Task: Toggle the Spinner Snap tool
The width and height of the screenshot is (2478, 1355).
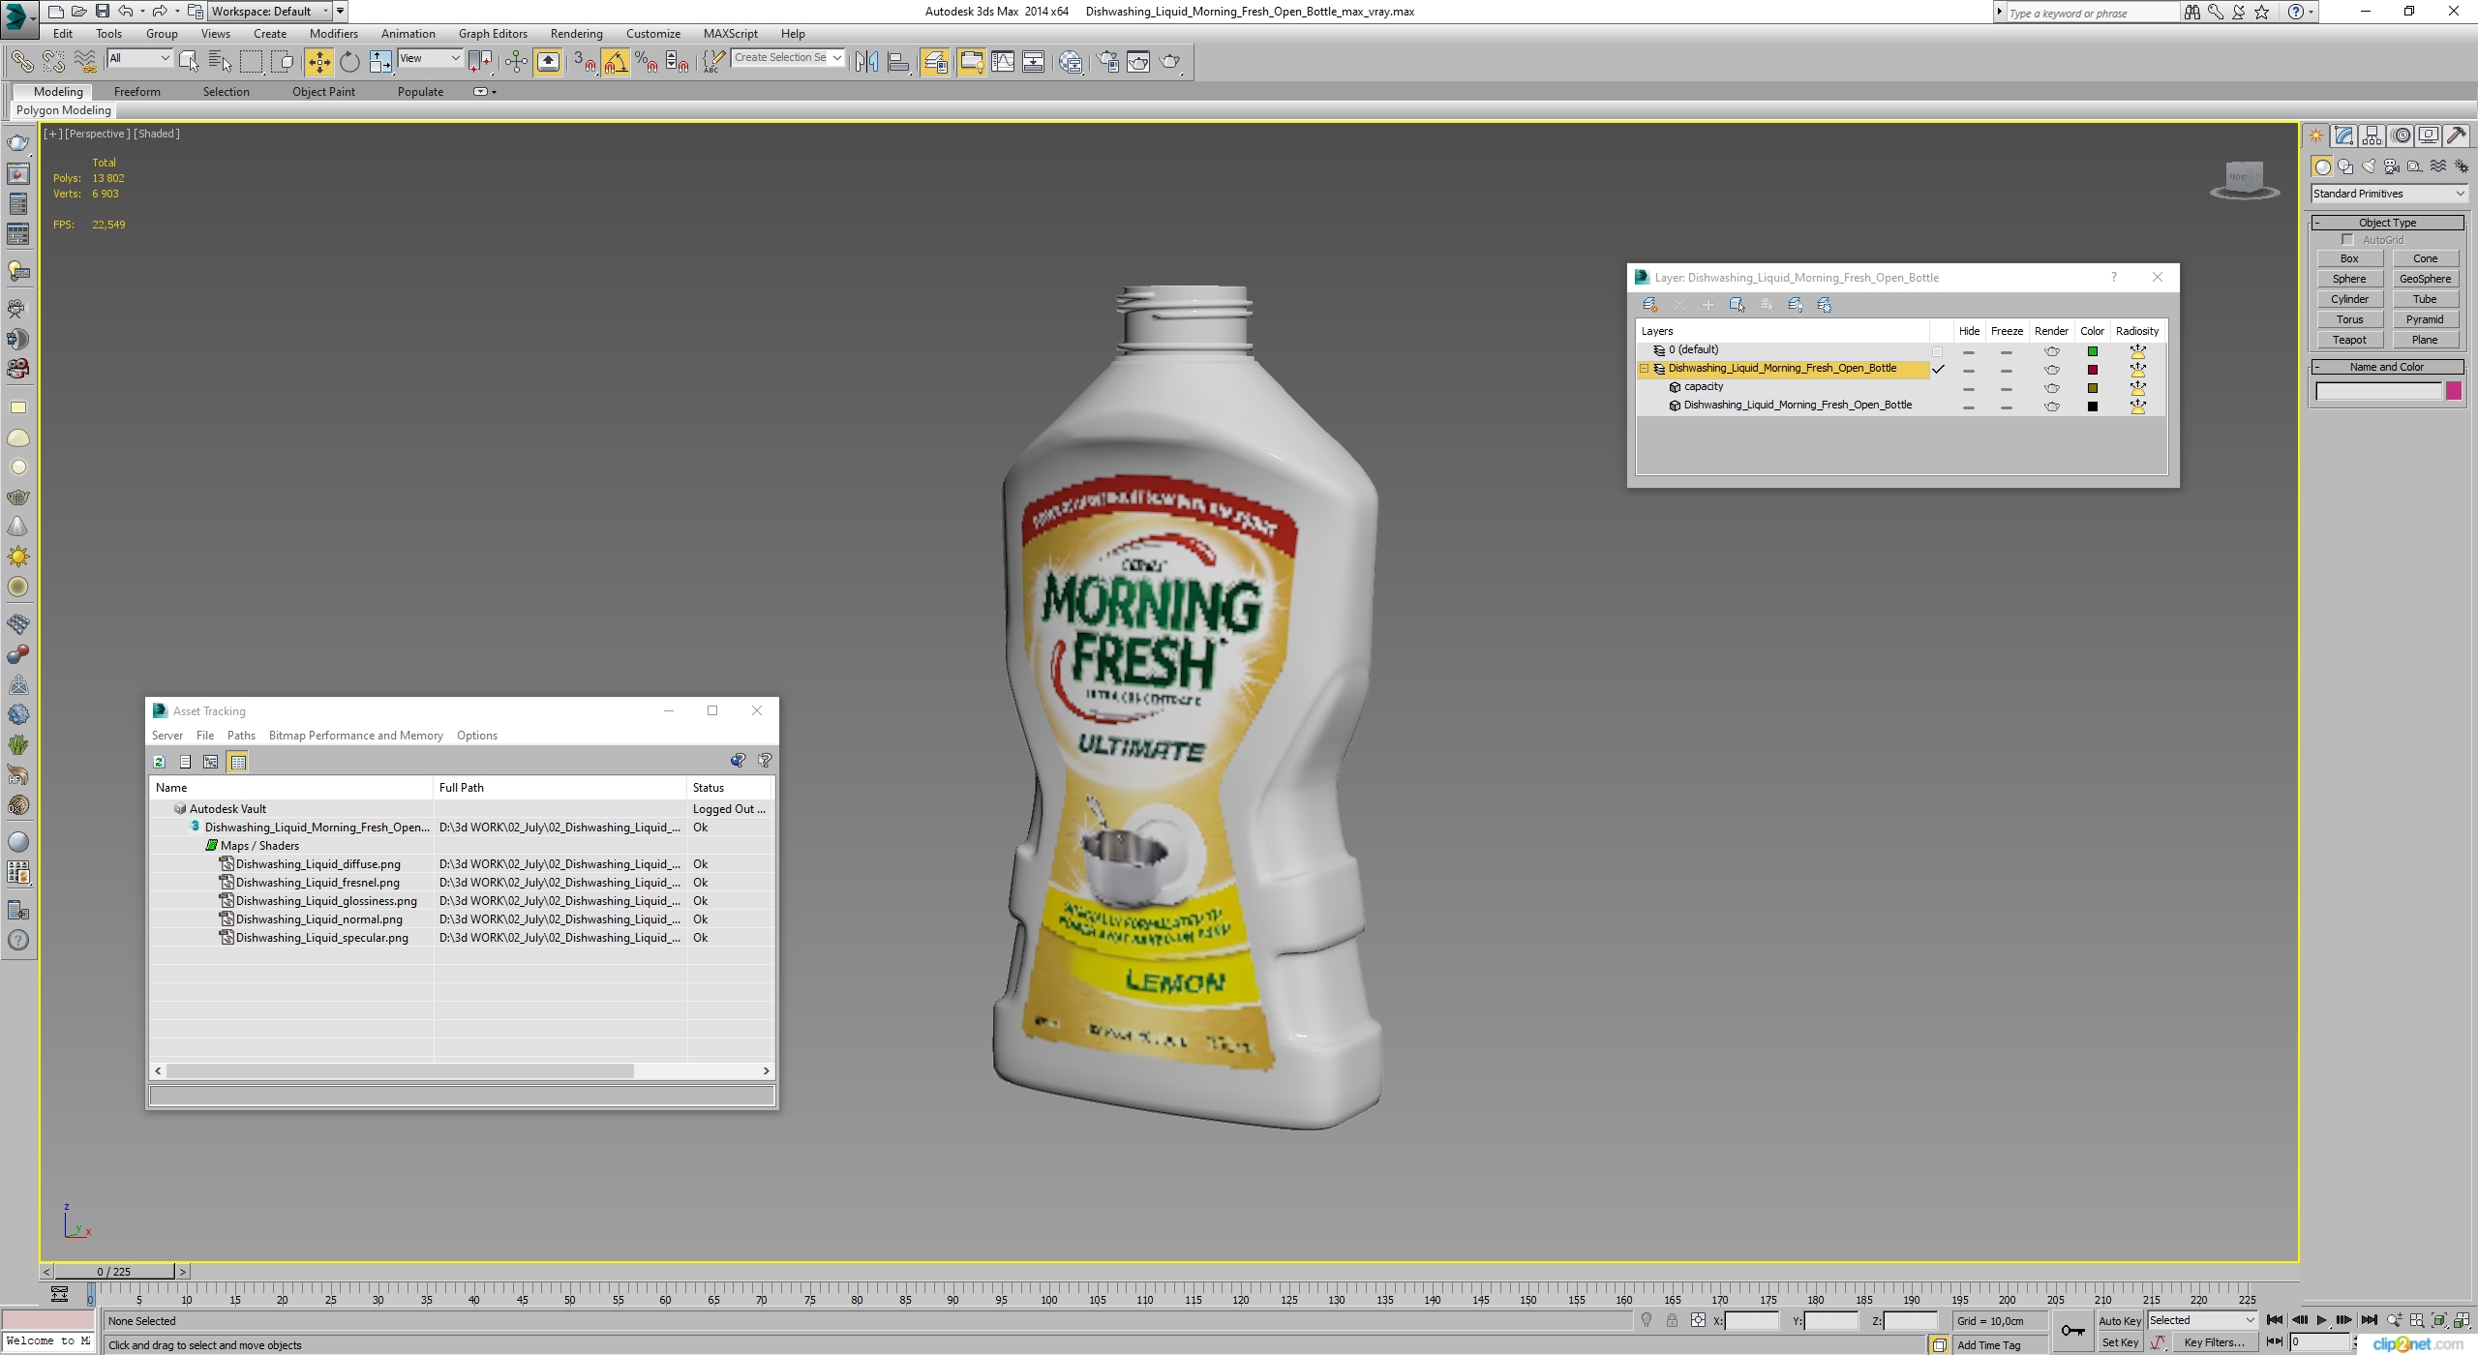Action: 678,62
